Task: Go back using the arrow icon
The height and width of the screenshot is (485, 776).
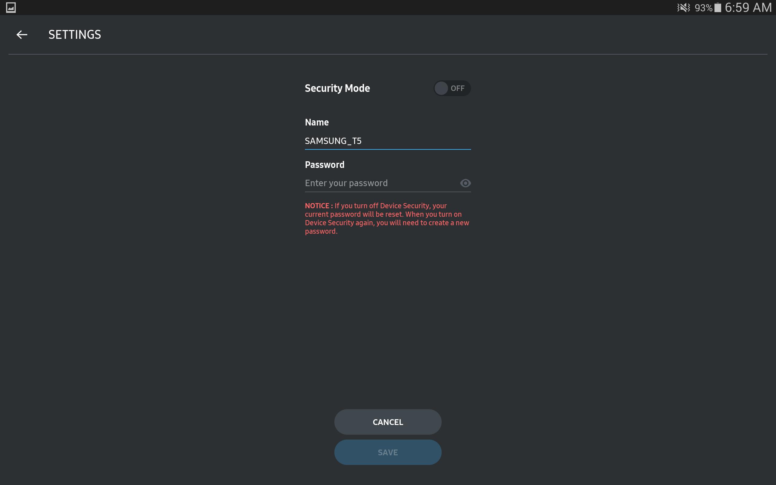Action: click(22, 35)
